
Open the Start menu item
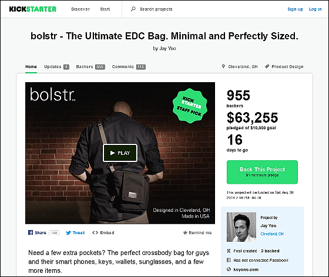coord(105,9)
